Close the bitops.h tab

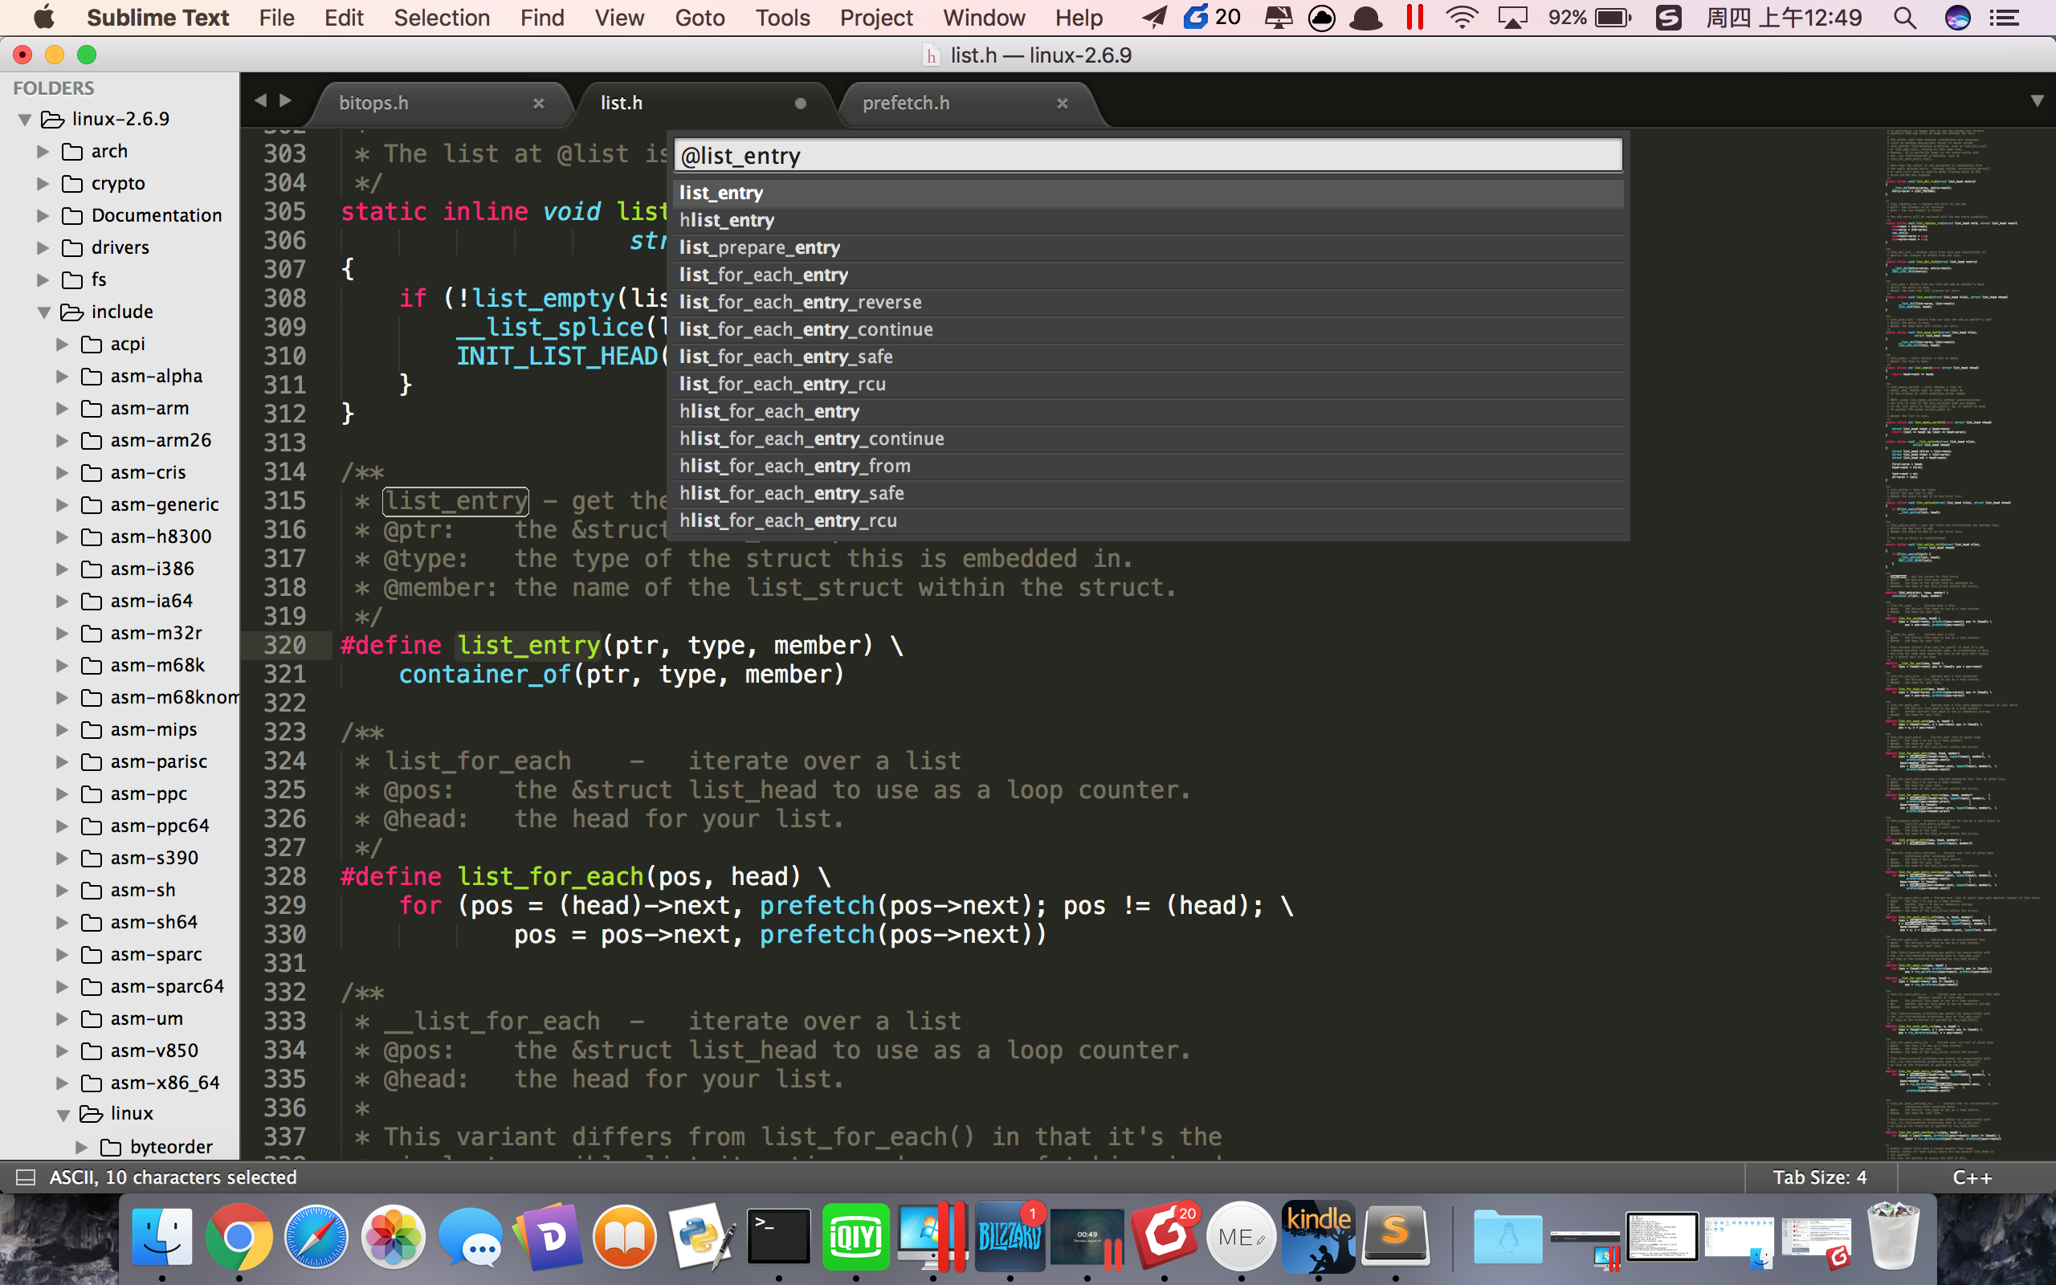(x=539, y=103)
